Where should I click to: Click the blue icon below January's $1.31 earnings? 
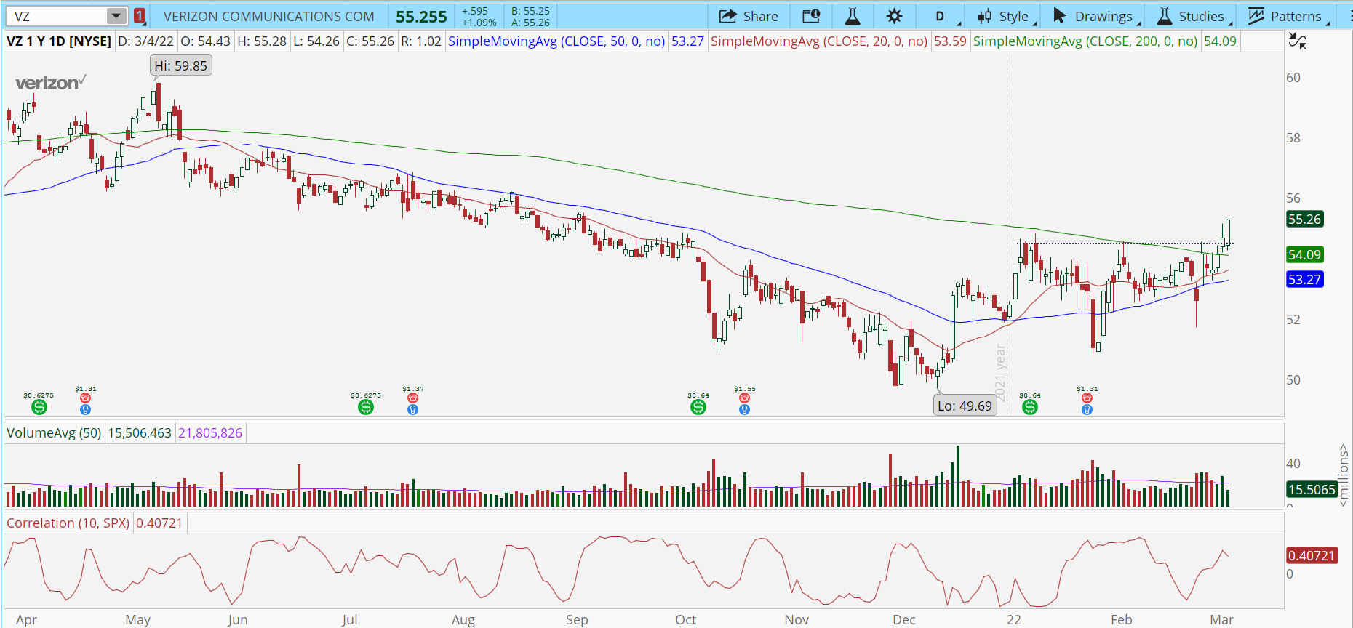tap(1087, 410)
